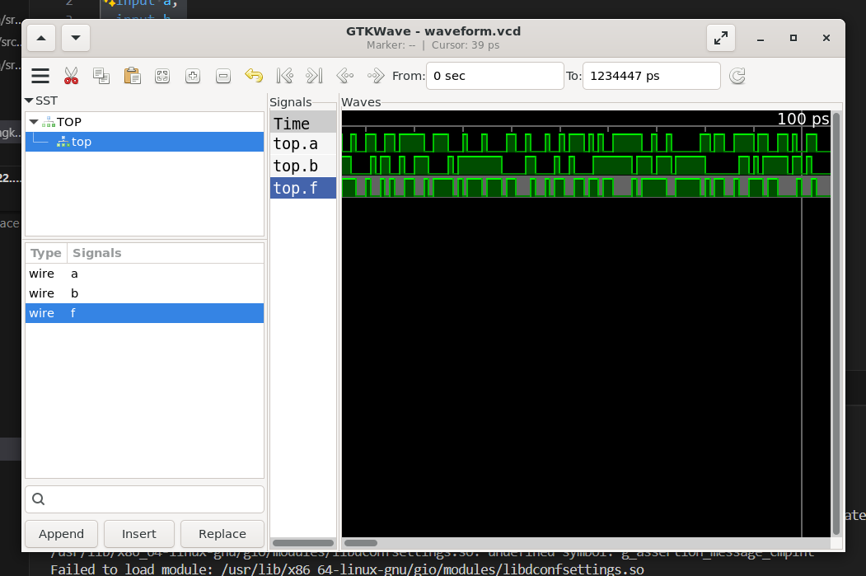Click the Zoom Undo yellow arrow

pos(254,76)
